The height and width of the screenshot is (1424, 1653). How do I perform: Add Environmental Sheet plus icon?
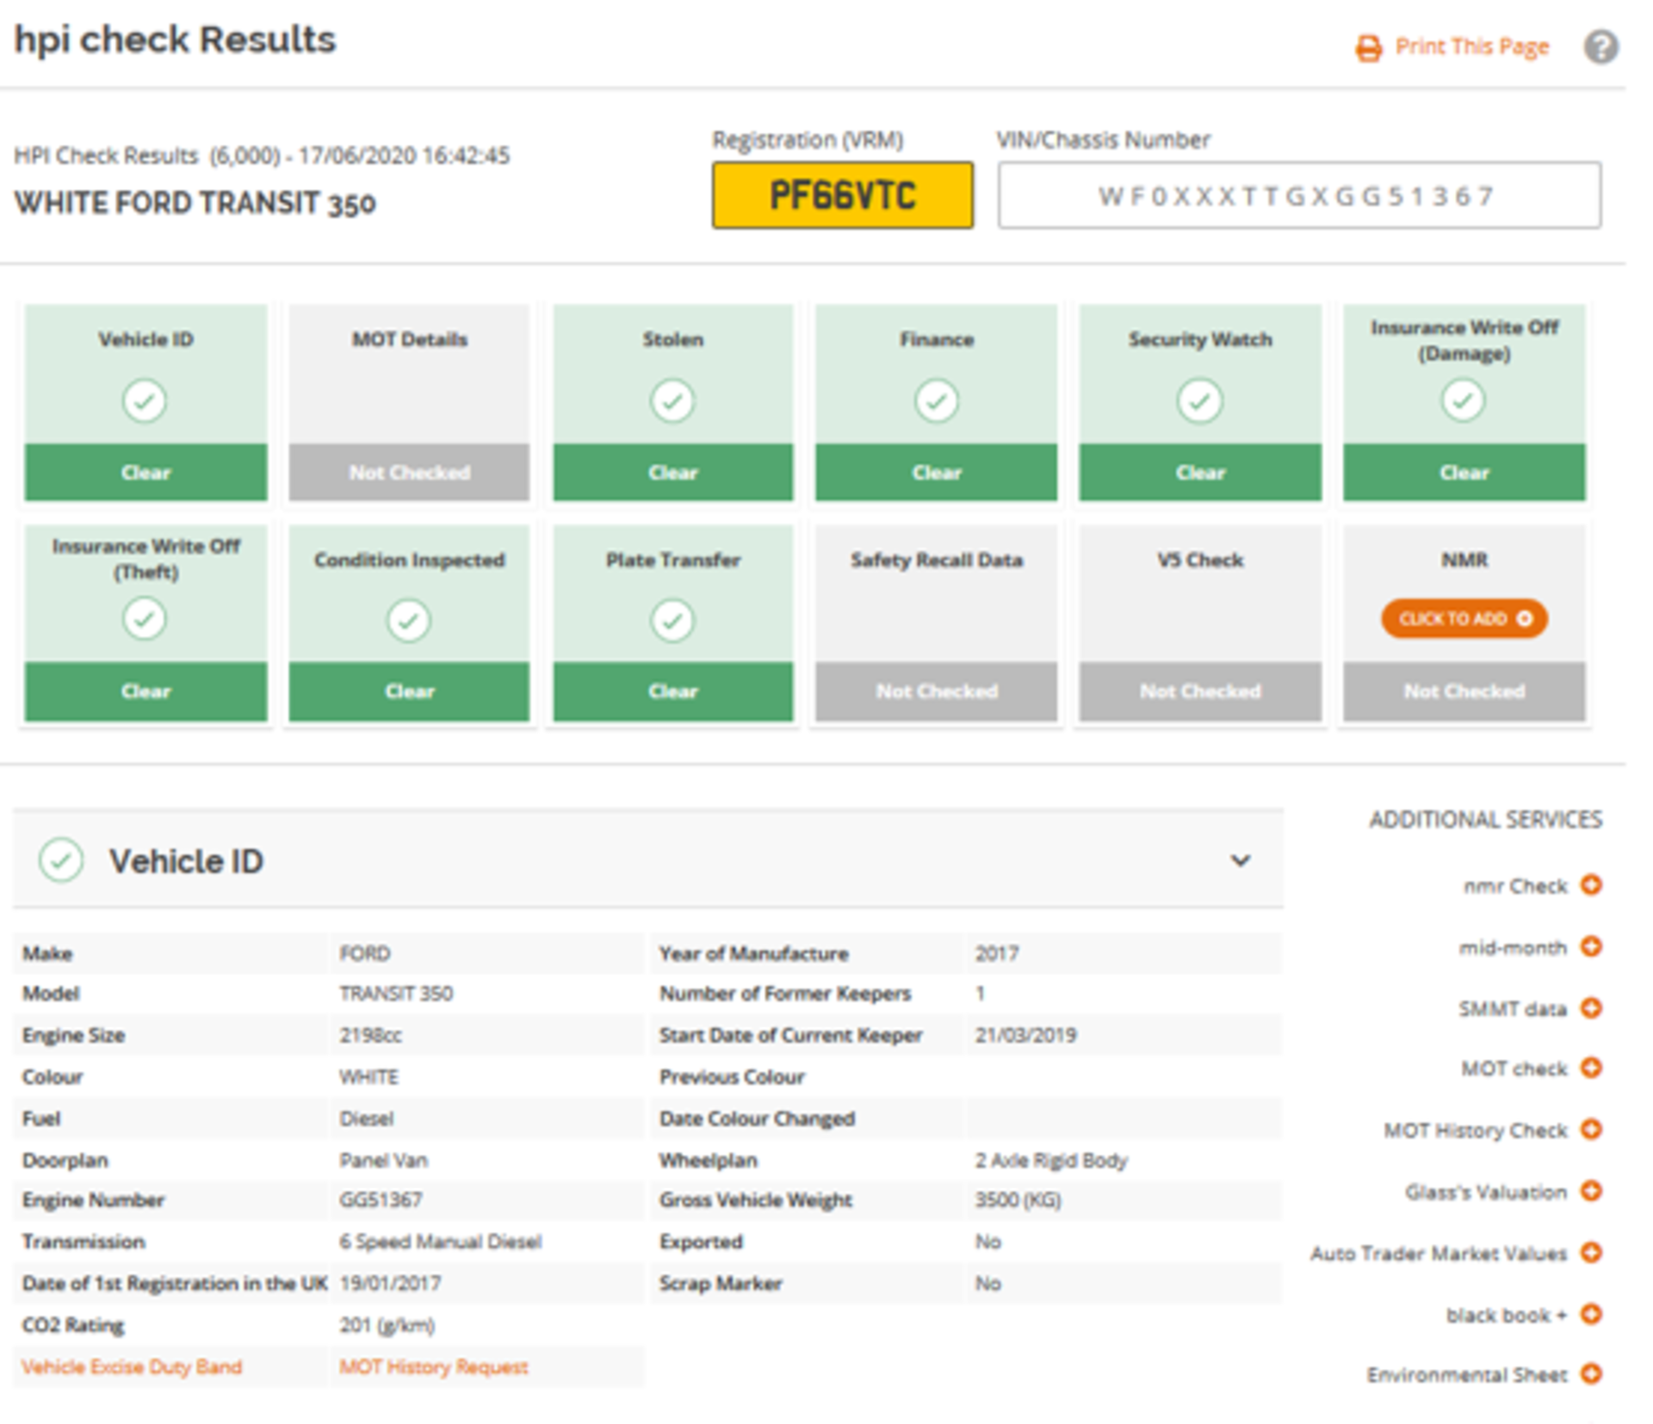click(x=1591, y=1373)
